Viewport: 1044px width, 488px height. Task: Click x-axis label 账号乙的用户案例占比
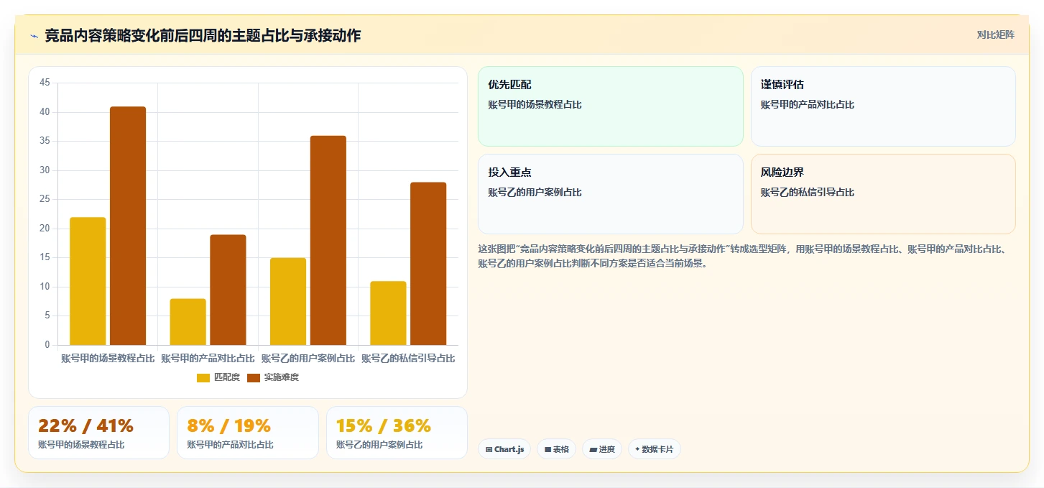tap(308, 358)
